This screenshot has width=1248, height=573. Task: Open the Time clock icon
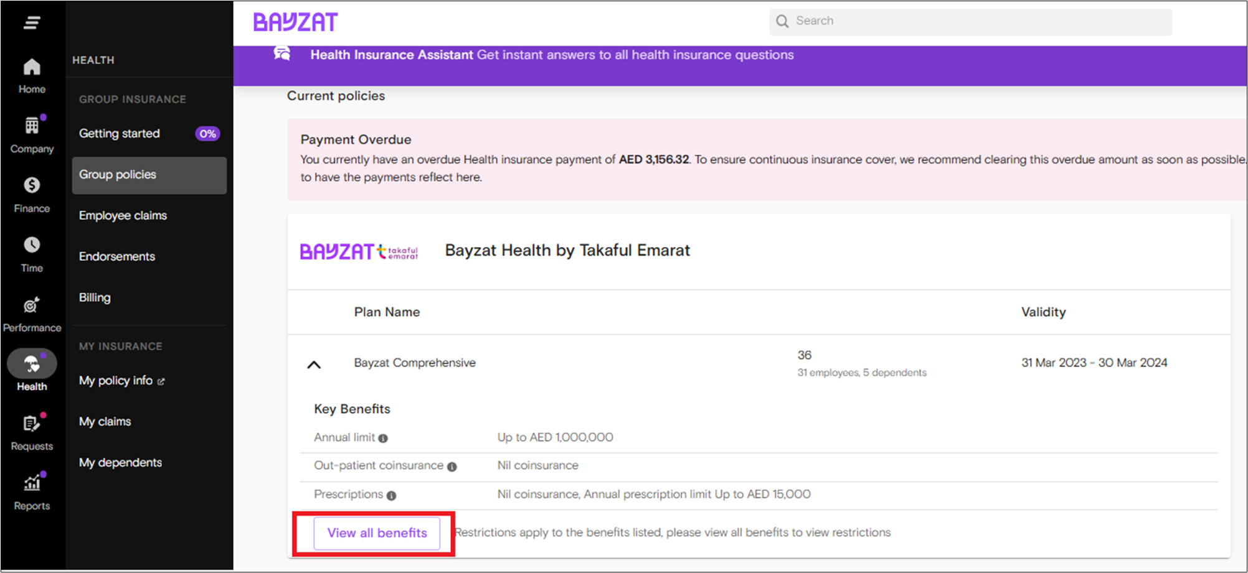coord(32,245)
